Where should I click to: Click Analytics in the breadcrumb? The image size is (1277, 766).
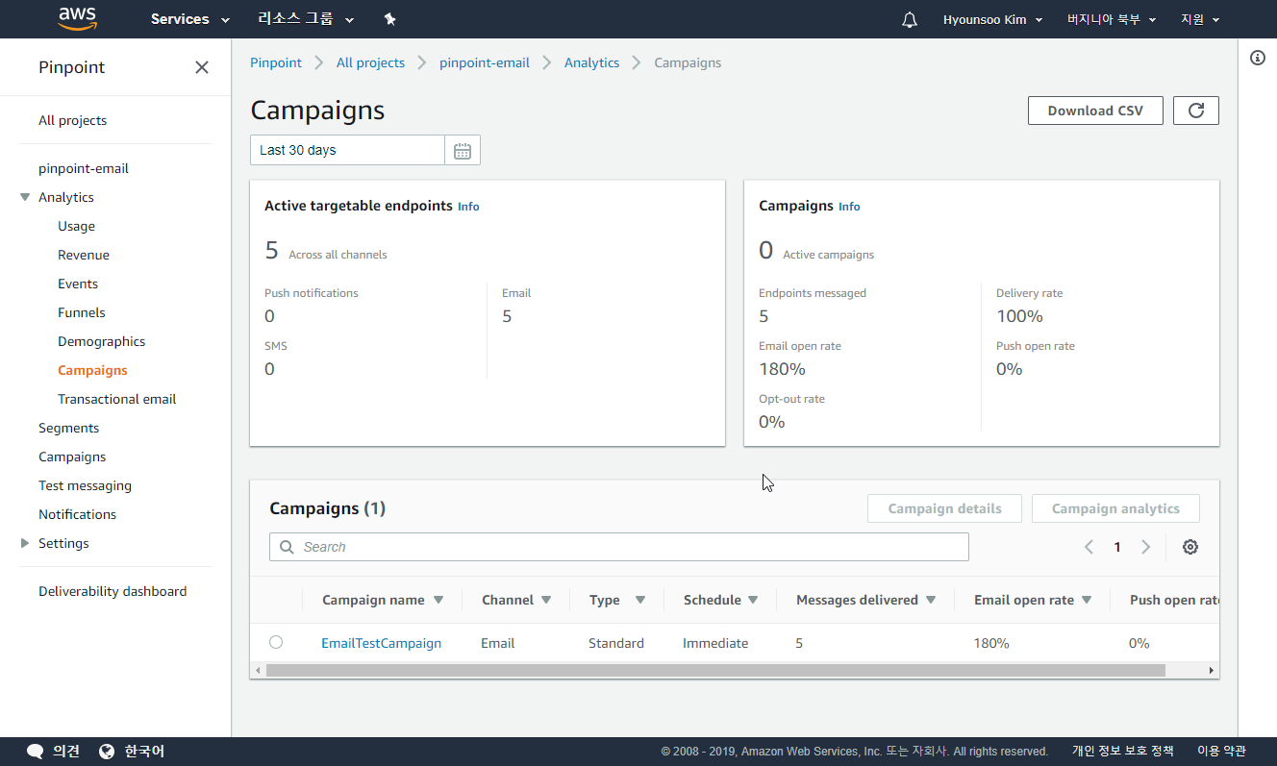591,62
